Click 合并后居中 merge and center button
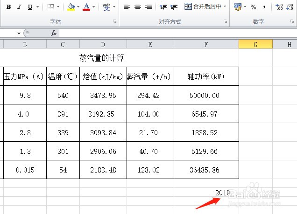The height and width of the screenshot is (214, 297). 203,7
